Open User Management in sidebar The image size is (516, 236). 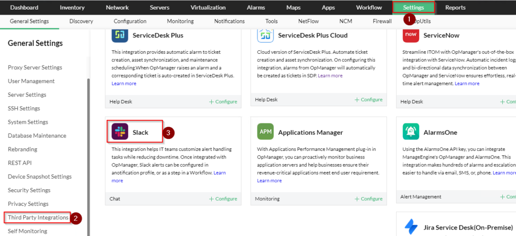[x=31, y=81]
